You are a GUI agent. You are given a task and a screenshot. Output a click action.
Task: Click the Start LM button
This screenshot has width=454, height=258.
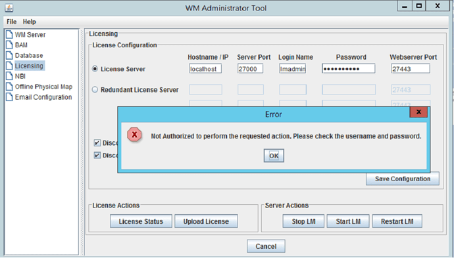(x=348, y=221)
